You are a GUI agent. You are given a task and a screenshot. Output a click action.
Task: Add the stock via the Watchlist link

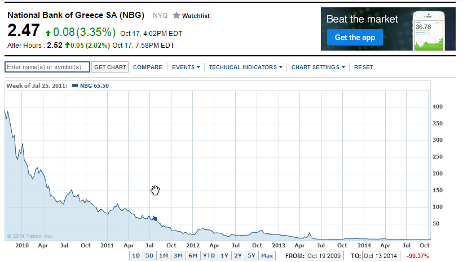click(196, 16)
